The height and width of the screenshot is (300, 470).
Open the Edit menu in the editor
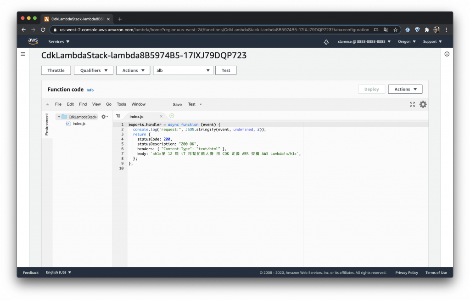click(x=70, y=104)
